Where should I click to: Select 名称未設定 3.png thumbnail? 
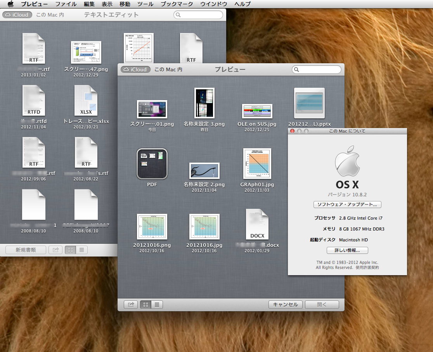point(204,103)
